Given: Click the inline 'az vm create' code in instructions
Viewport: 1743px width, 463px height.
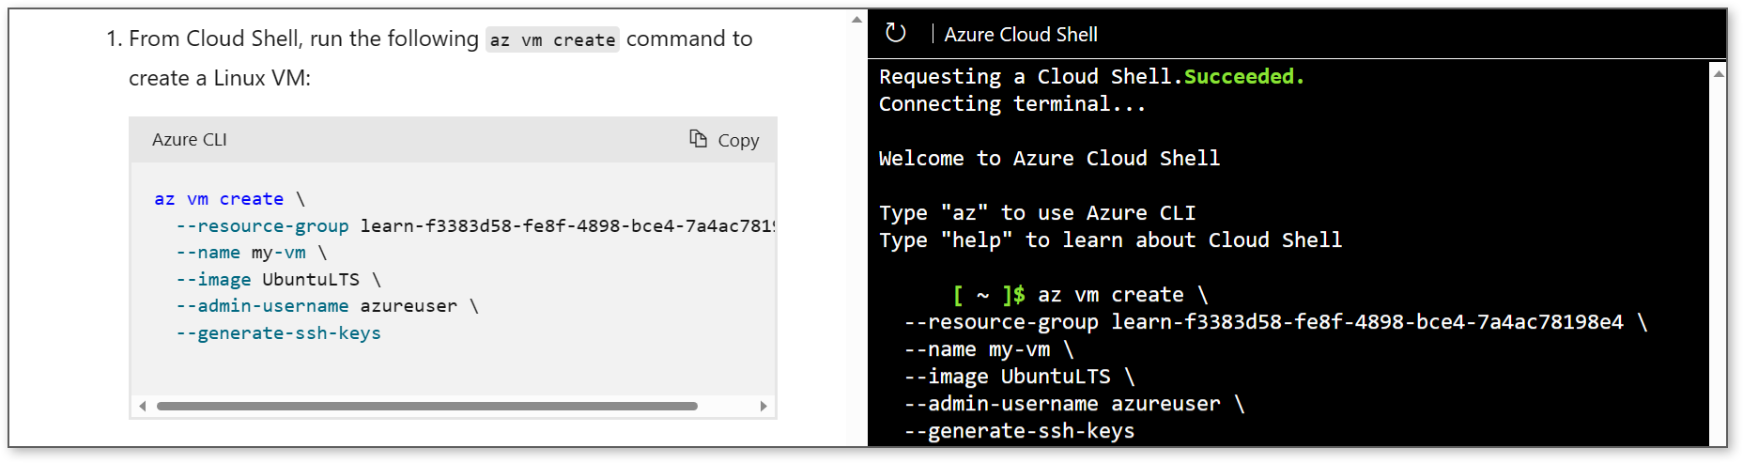Looking at the screenshot, I should pyautogui.click(x=552, y=40).
